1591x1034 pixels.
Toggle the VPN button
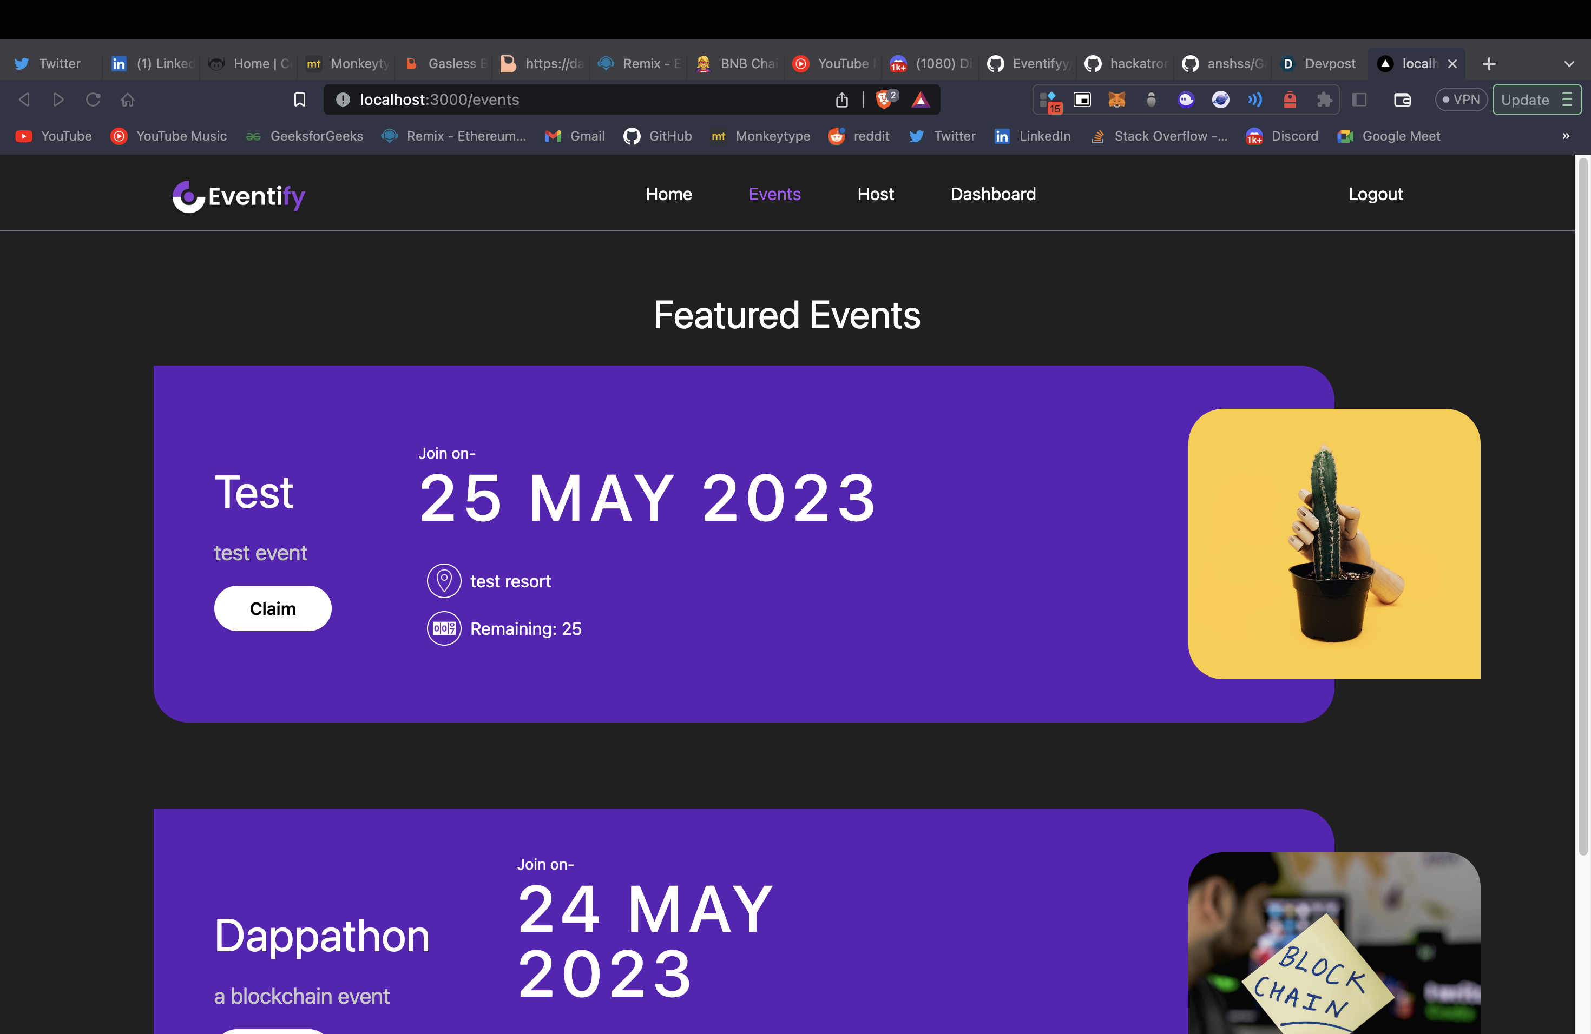click(x=1461, y=100)
